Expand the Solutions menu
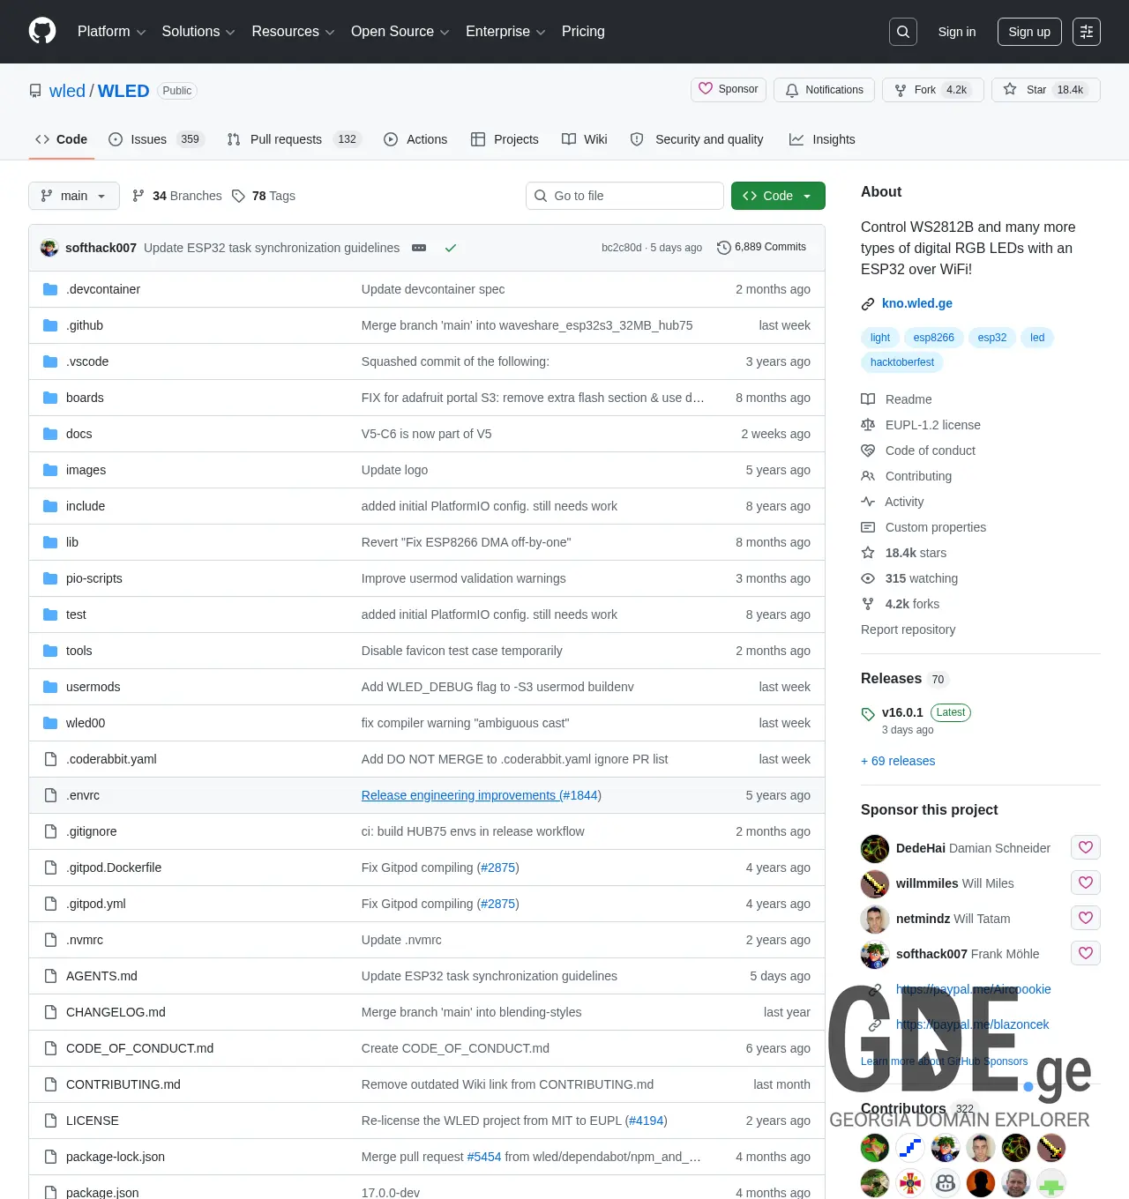 click(x=198, y=32)
